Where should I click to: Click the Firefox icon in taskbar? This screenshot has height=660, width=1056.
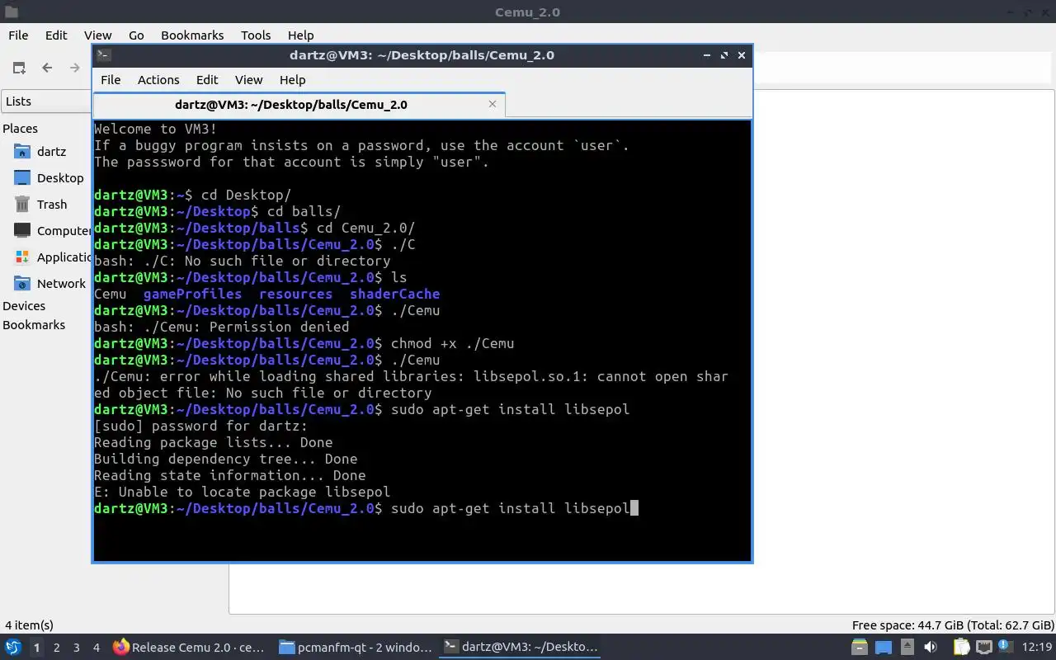121,648
